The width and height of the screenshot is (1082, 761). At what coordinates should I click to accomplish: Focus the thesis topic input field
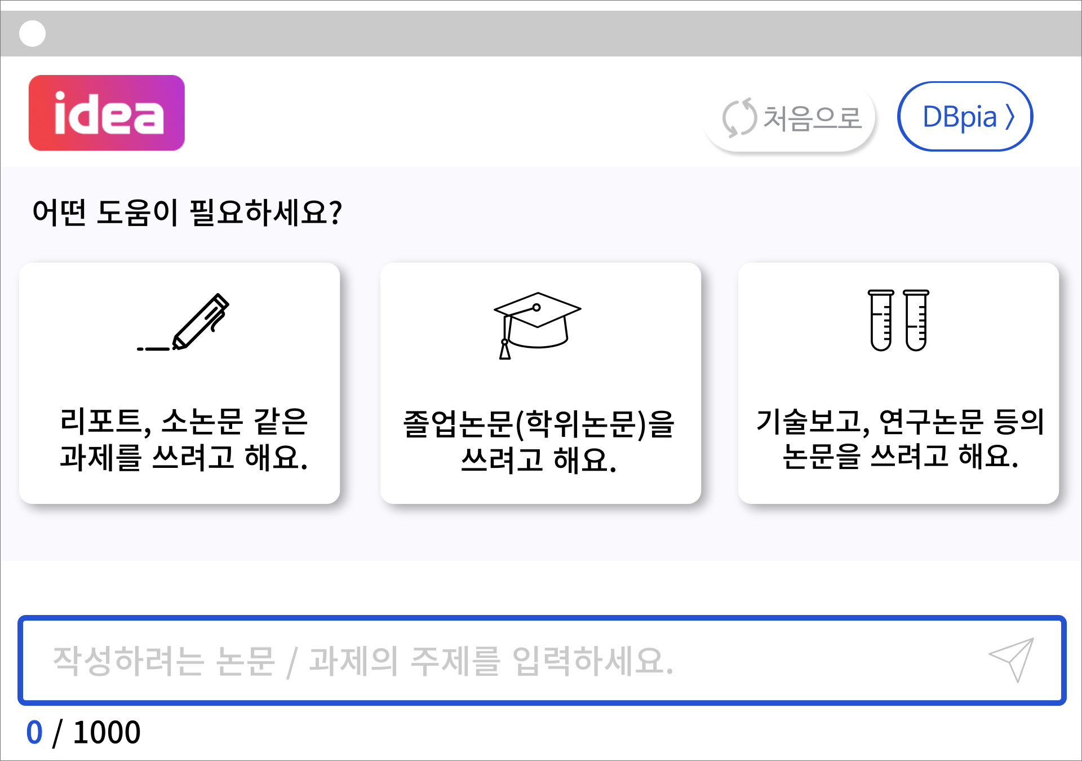tap(542, 660)
